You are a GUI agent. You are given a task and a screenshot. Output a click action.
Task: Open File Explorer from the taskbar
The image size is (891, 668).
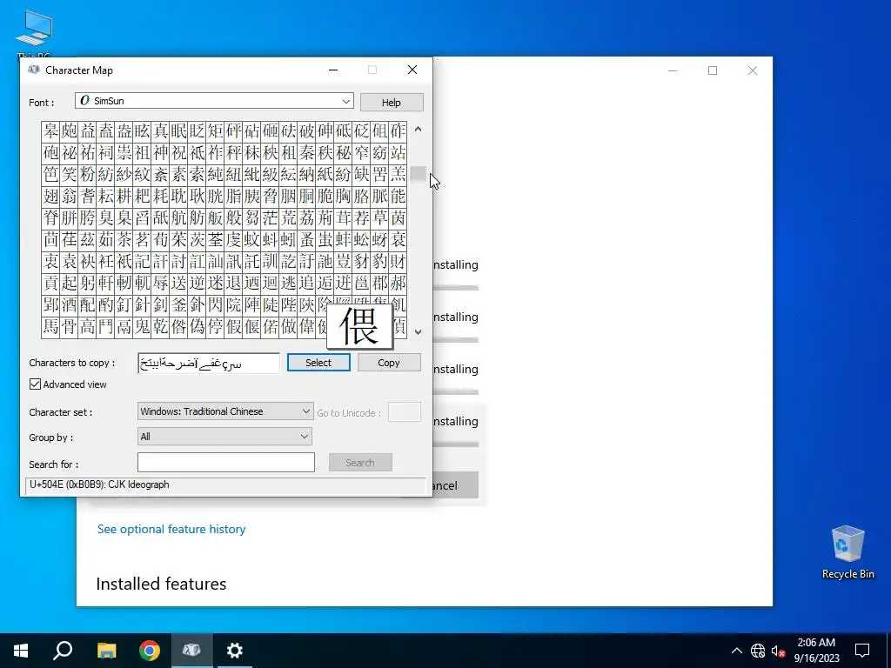point(106,651)
